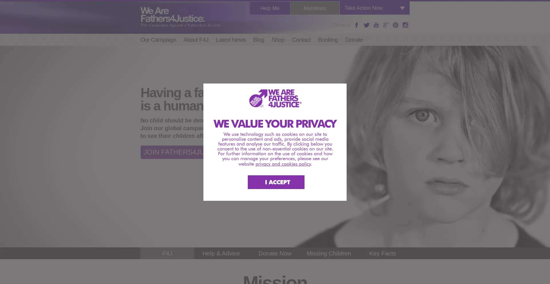Open the Pinterest icon
Screen dimensions: 550x284
[x=396, y=25]
